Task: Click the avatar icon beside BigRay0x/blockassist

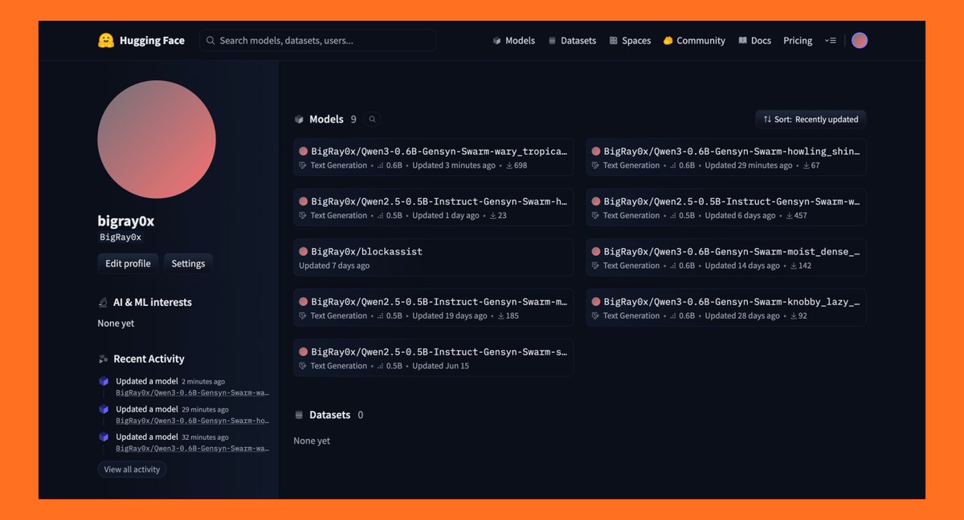Action: coord(304,251)
